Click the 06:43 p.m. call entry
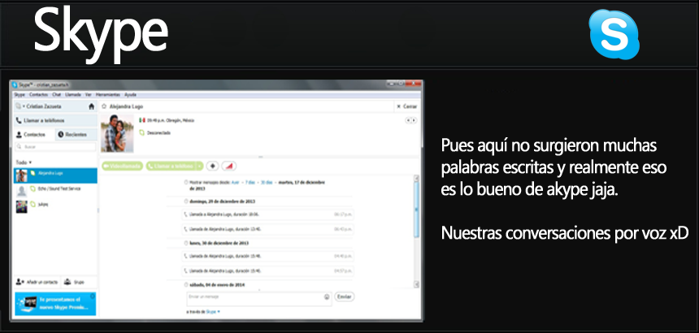This screenshot has height=333, width=699. click(268, 229)
